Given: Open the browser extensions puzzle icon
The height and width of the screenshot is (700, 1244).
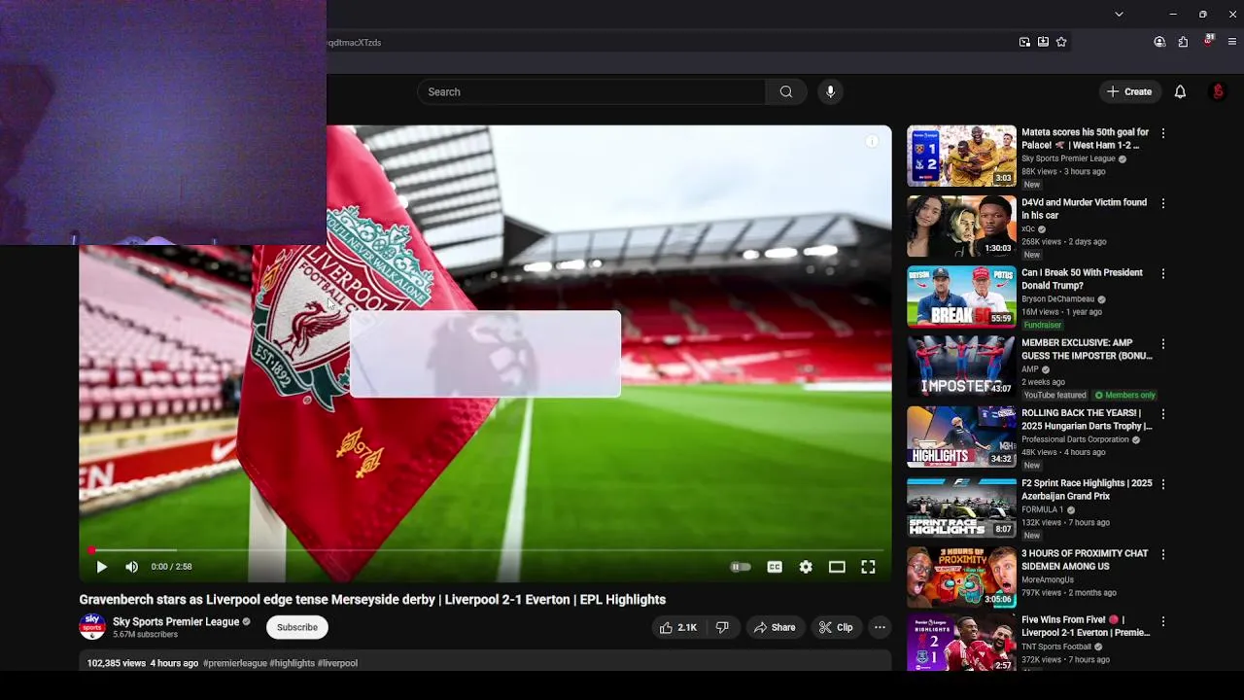Looking at the screenshot, I should tap(1183, 42).
